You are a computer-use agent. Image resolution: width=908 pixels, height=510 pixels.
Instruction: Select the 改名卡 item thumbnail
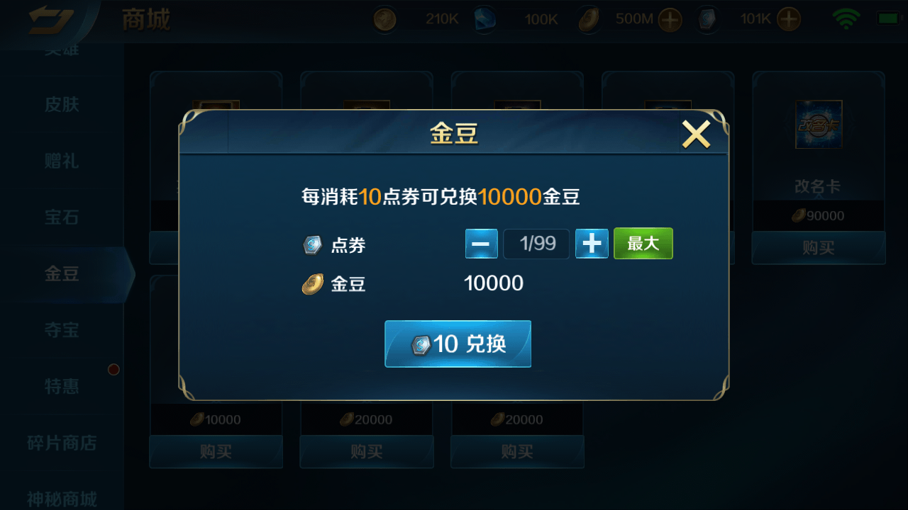tap(819, 124)
